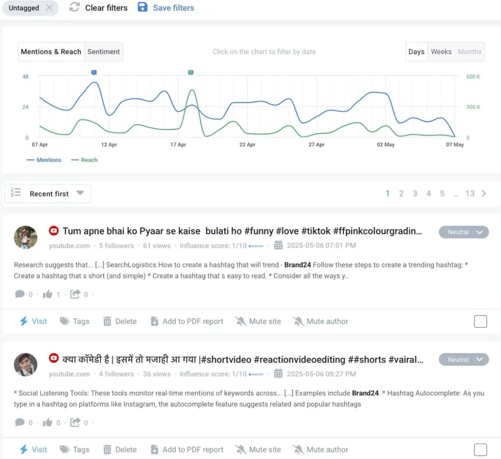Image resolution: width=501 pixels, height=459 pixels.
Task: Switch to the Sentiment tab
Action: click(x=104, y=52)
